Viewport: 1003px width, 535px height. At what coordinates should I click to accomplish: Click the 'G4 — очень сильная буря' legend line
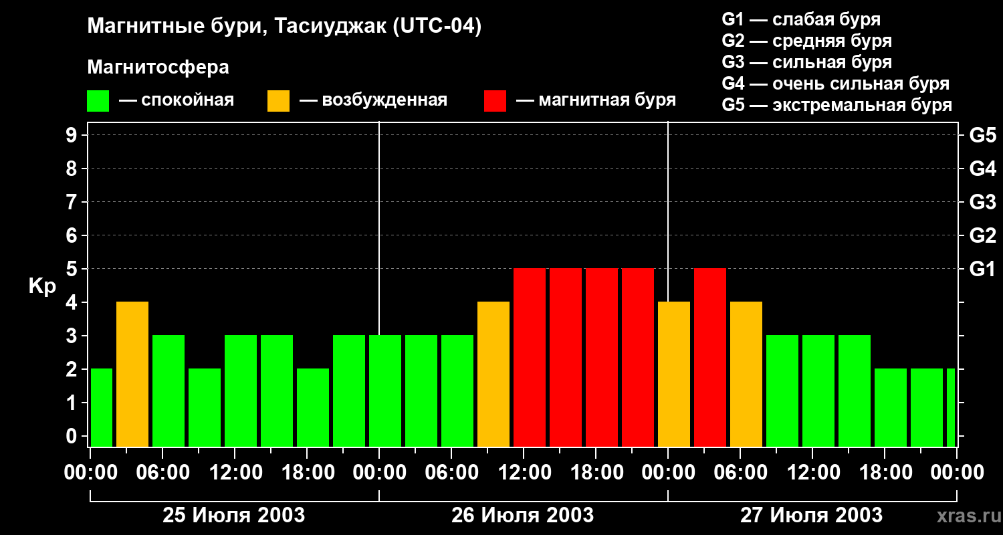click(836, 84)
